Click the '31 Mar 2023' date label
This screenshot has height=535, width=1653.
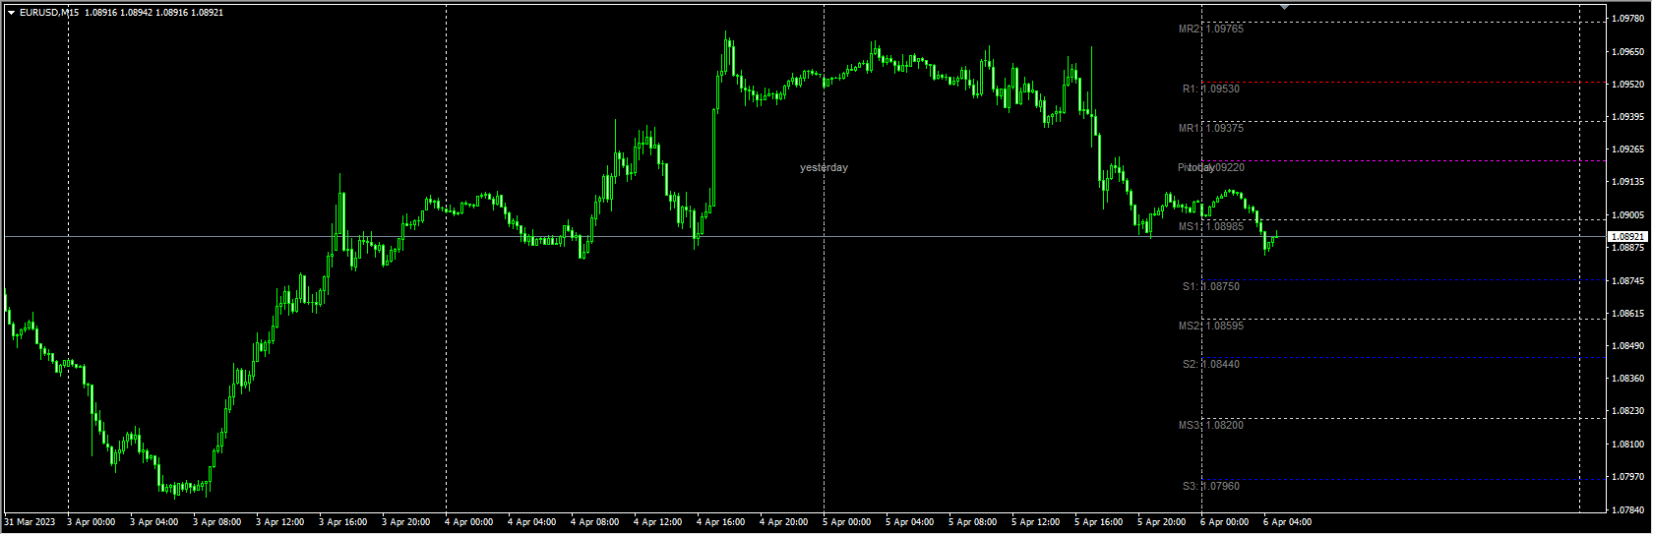coord(31,522)
